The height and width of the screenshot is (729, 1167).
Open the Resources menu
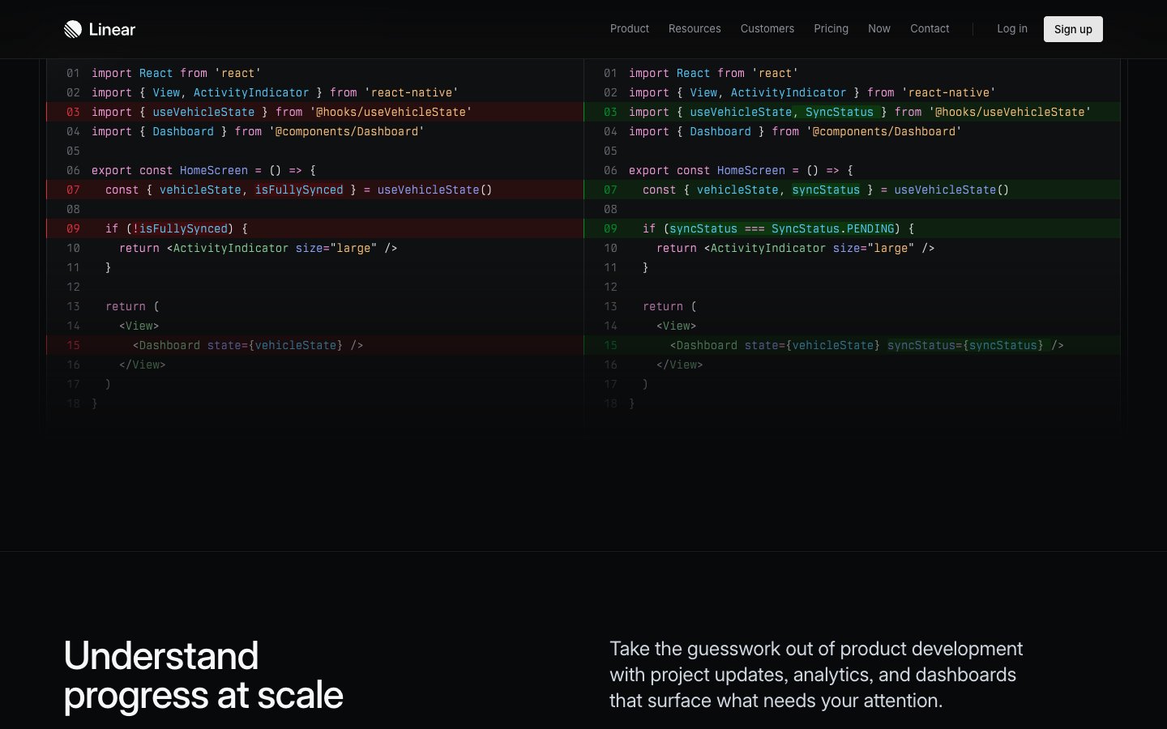[695, 28]
